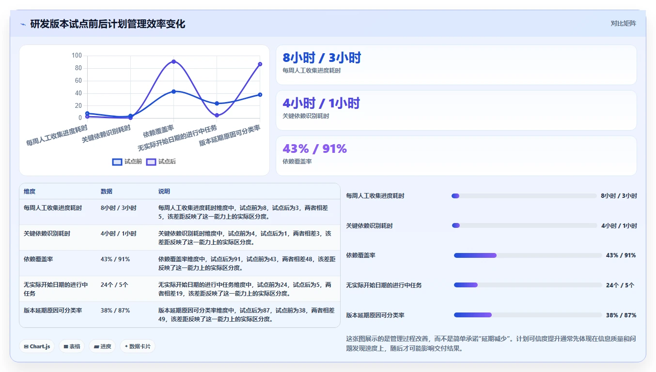Toggle the 试点前 series in the chart legend
656x372 pixels.
coord(127,162)
